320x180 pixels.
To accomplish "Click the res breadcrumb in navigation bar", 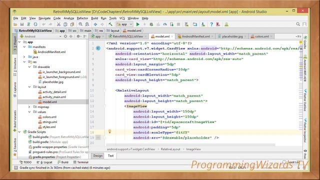I will [99, 30].
